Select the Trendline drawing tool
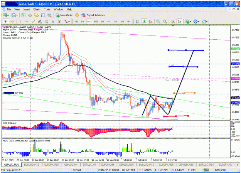Screen dimensions: 241x173 point(33,22)
